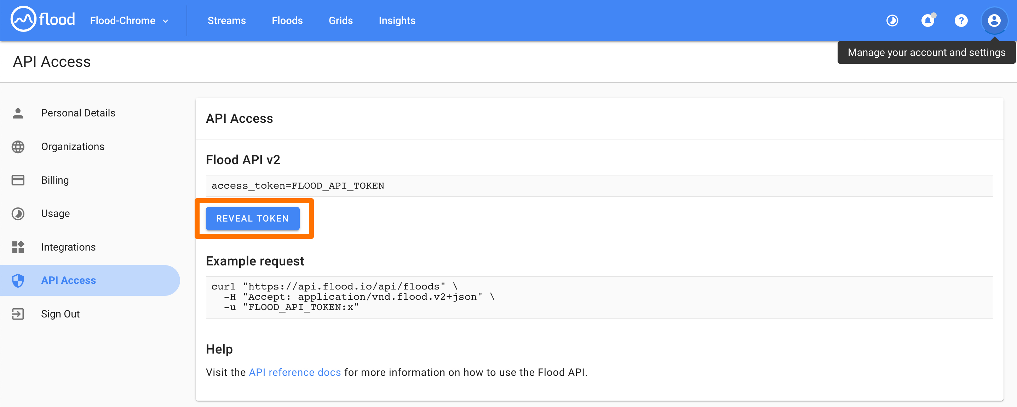Reveal the API token

point(253,218)
